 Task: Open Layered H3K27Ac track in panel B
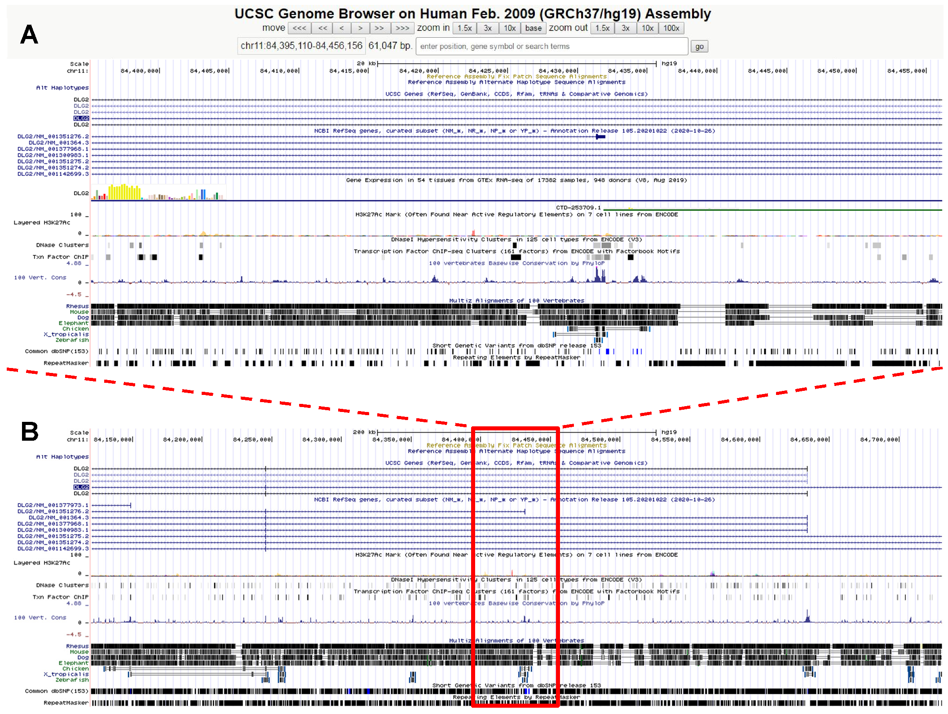point(42,563)
